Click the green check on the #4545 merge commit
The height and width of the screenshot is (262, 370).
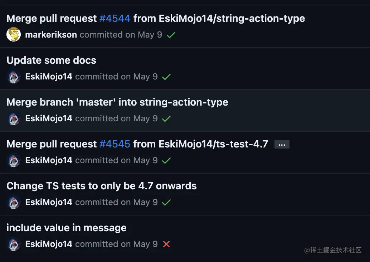(x=166, y=161)
